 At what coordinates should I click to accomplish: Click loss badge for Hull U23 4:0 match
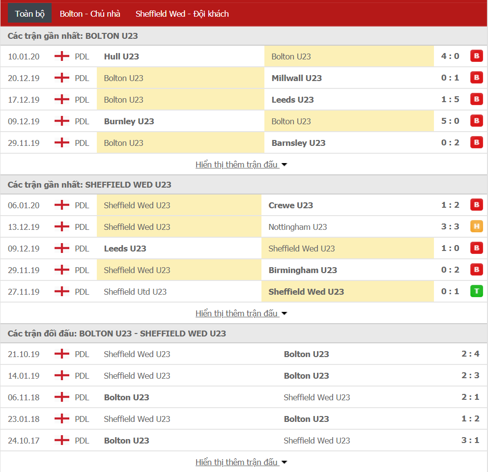[477, 56]
